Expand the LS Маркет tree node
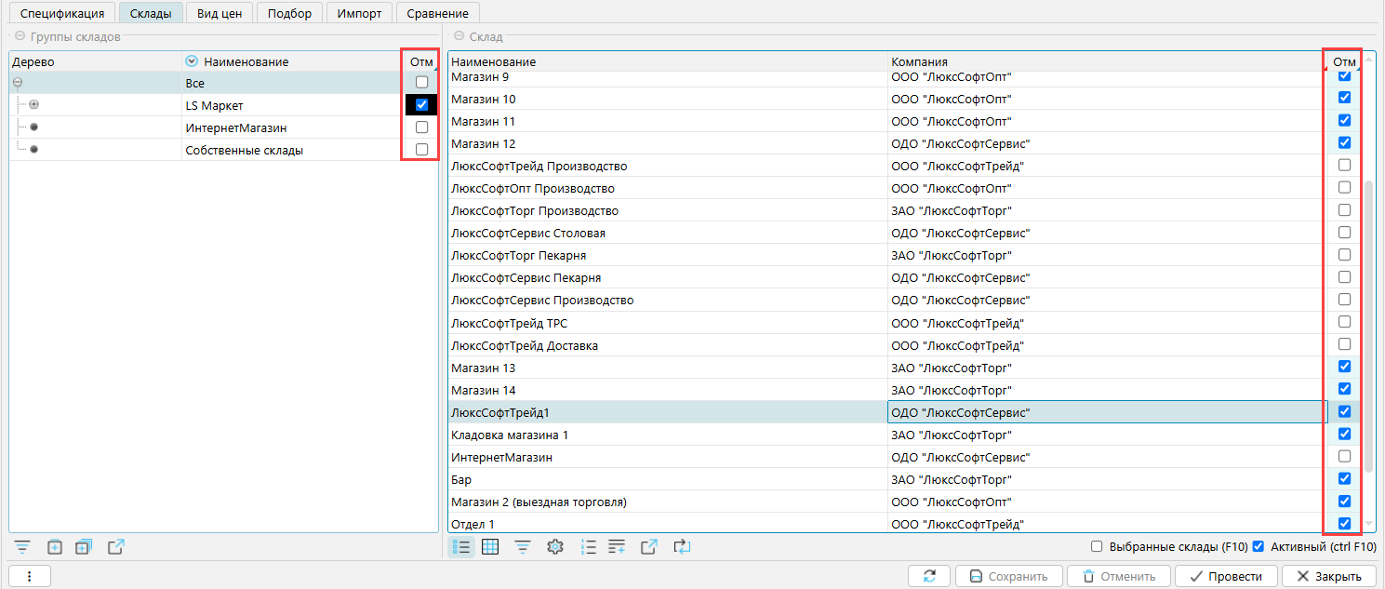Viewport: 1385px width, 589px height. pos(34,105)
